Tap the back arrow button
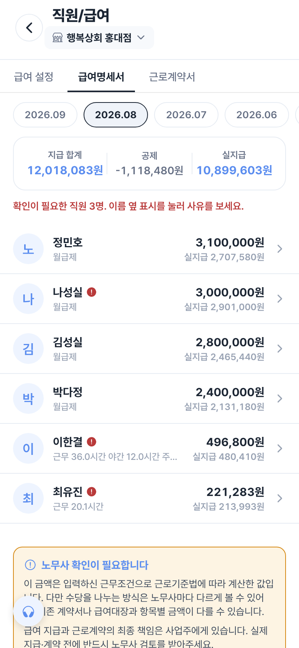 [29, 28]
